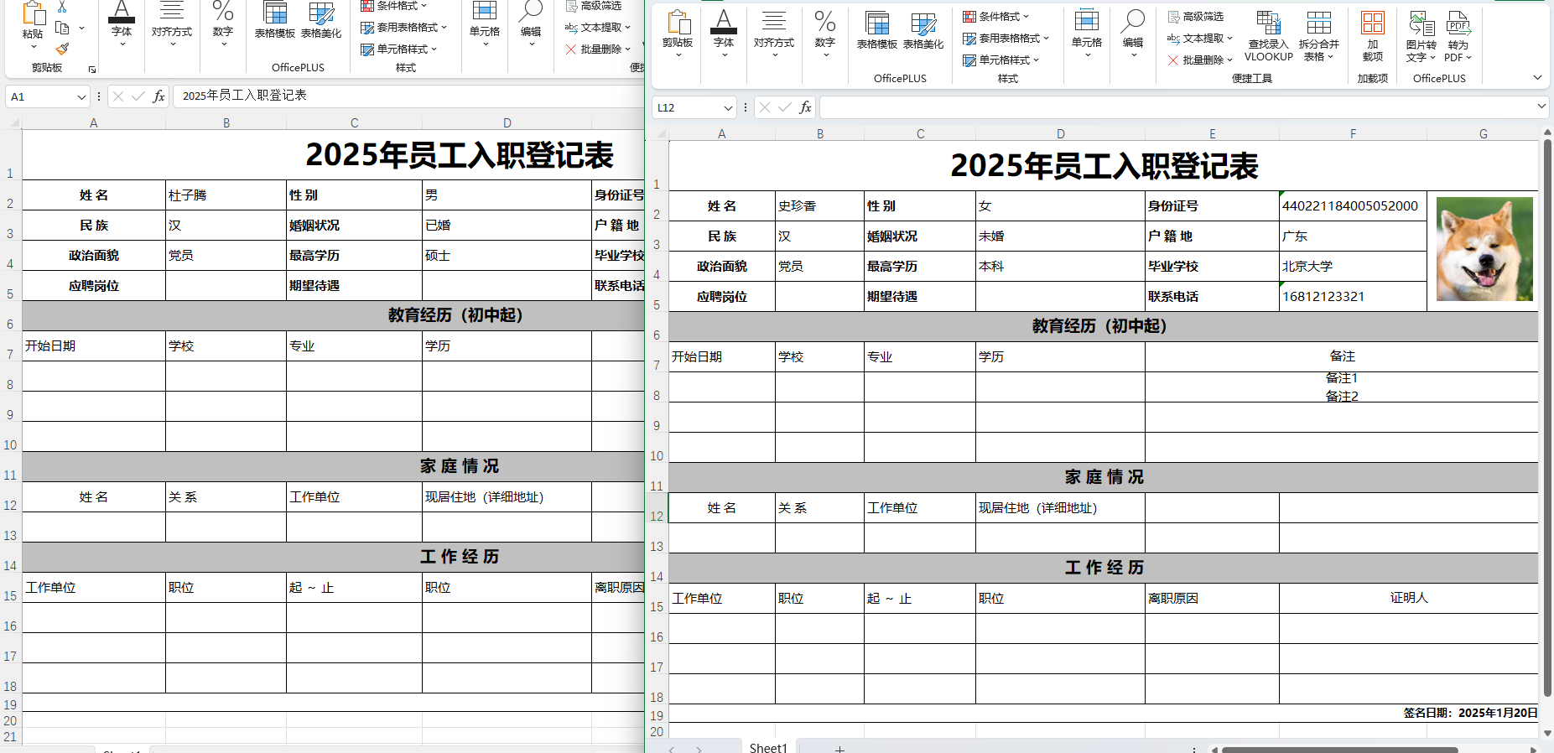Click the Cut scissors icon
1554x753 pixels.
point(62,7)
